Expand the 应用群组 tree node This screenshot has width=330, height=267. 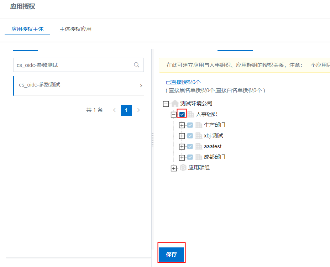(x=174, y=168)
